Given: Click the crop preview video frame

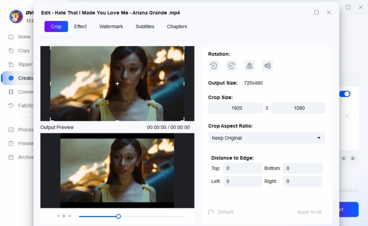Looking at the screenshot, I should pos(117,84).
